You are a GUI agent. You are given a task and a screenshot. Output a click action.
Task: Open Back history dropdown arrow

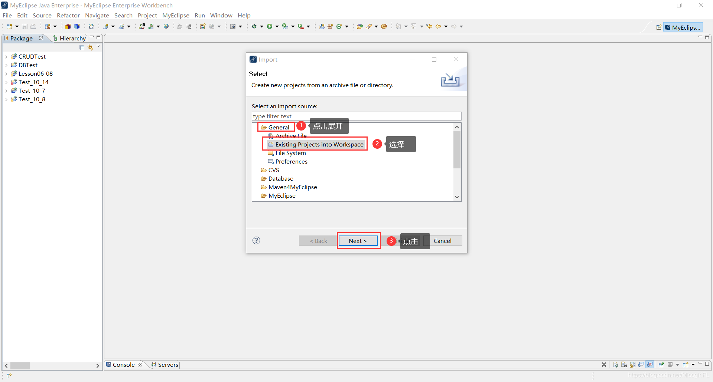pos(446,26)
